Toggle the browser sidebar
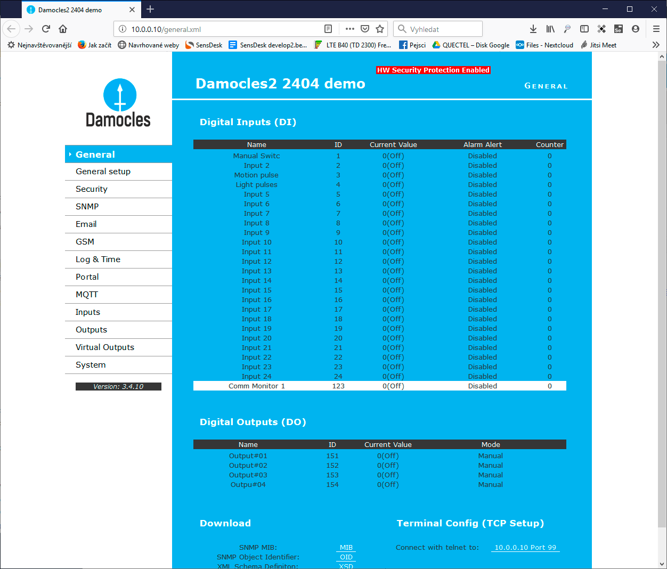The image size is (667, 569). tap(584, 29)
